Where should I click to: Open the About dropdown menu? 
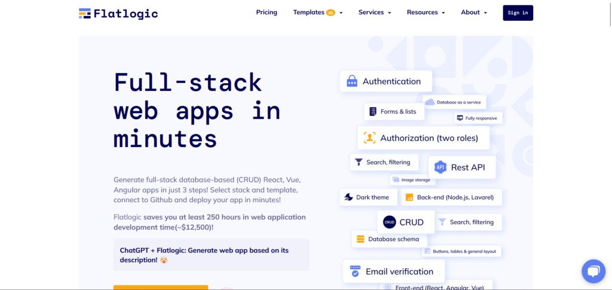[473, 13]
